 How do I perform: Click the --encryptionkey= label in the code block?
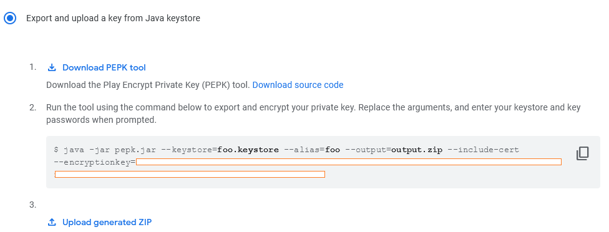pyautogui.click(x=95, y=162)
